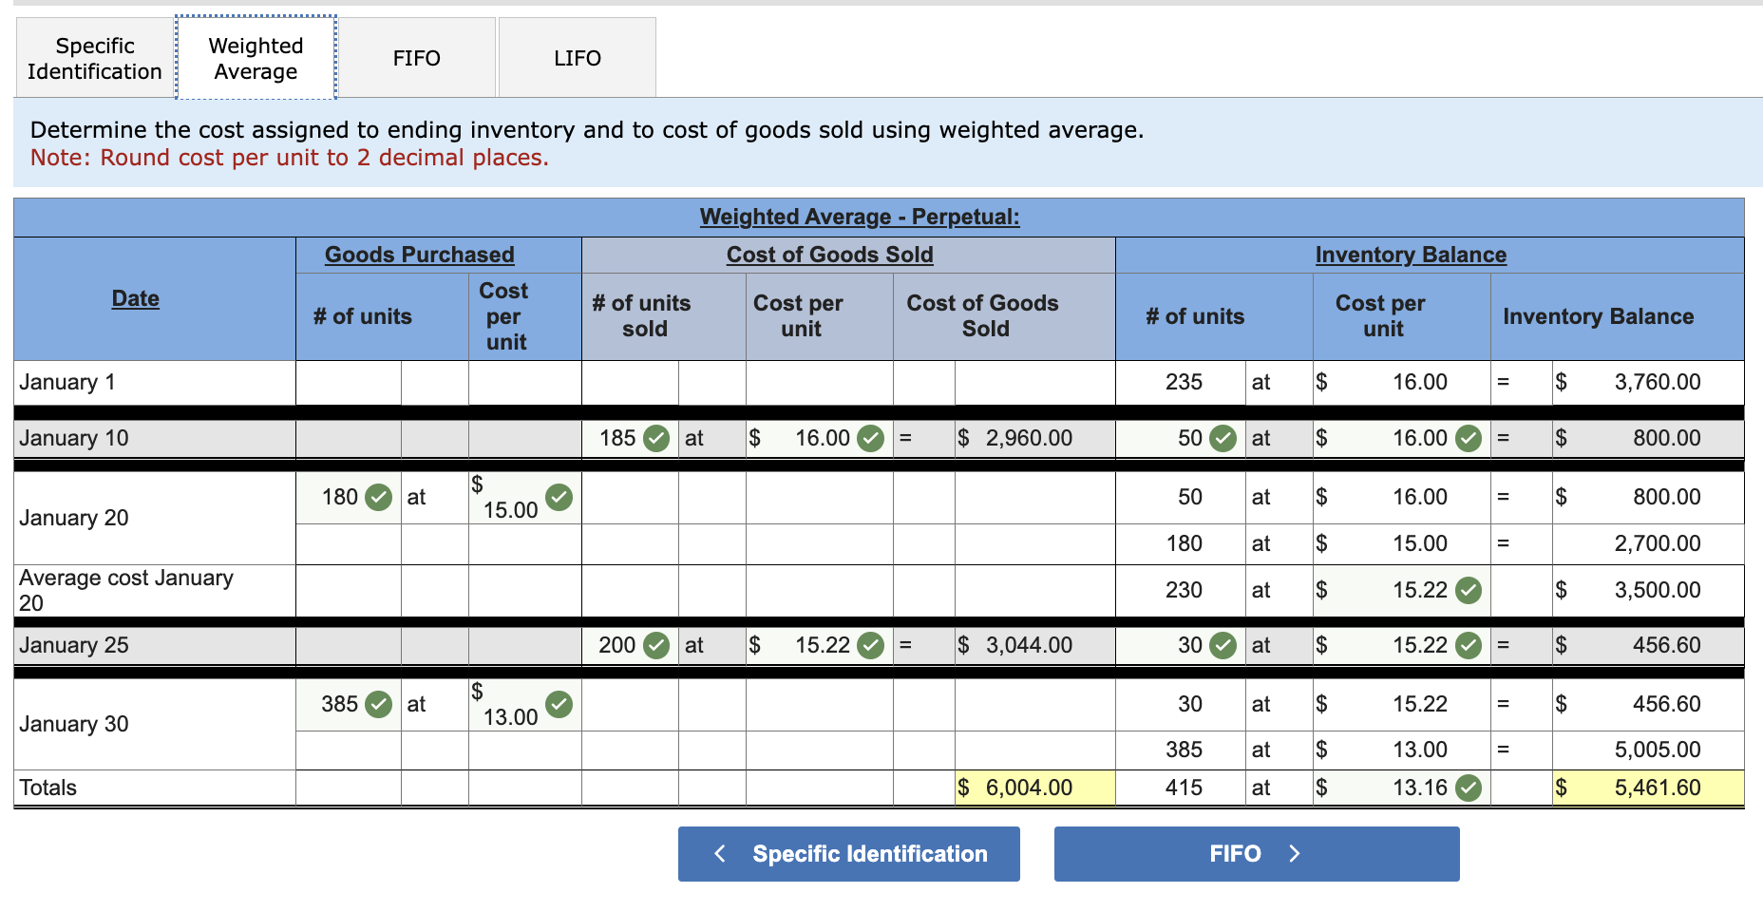Open the Specific Identification tab
Screen dimensions: 1763x912
pos(95,58)
